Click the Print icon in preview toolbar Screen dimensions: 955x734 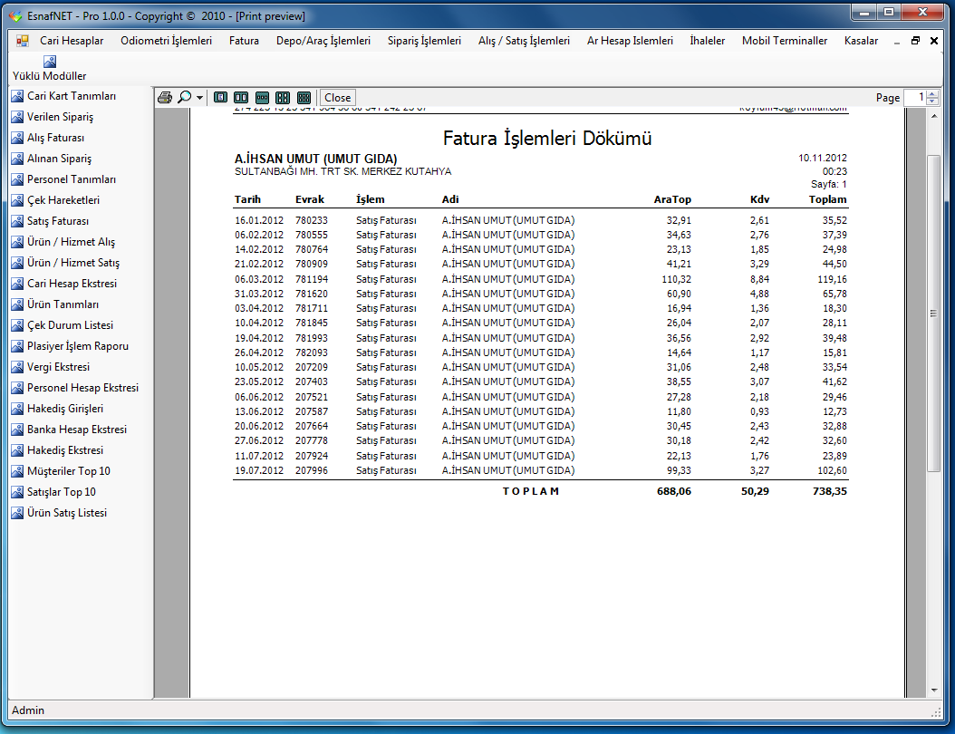point(164,98)
